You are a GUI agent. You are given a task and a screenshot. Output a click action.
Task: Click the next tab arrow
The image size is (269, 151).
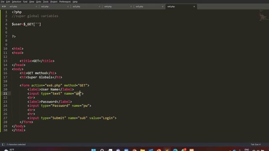[x=5, y=7]
